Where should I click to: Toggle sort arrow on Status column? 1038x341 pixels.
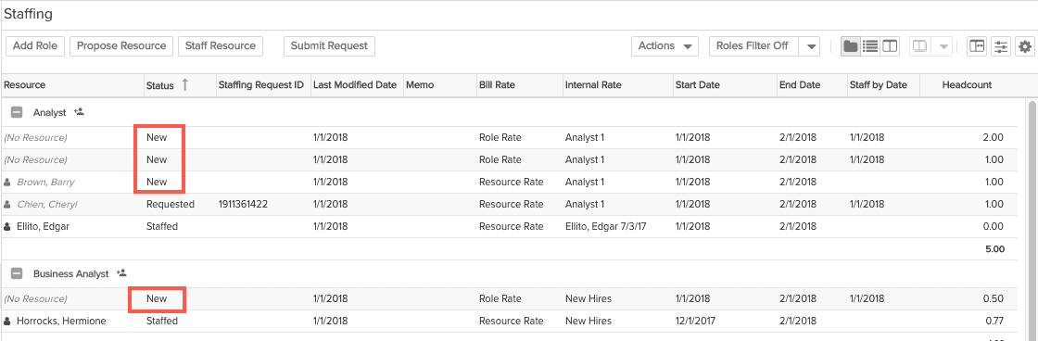184,84
